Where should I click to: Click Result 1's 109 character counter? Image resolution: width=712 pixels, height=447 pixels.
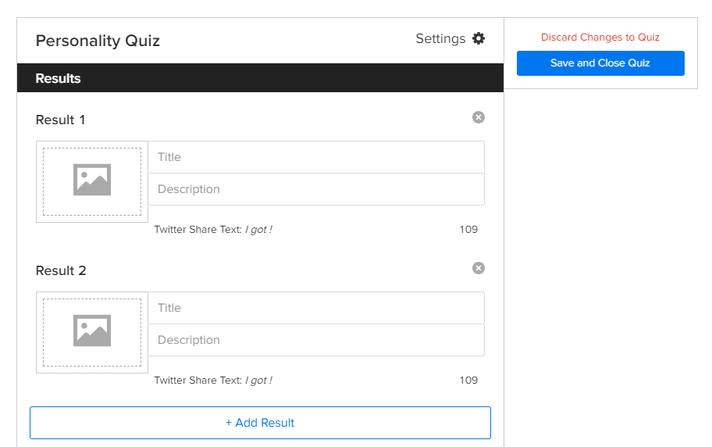[468, 230]
